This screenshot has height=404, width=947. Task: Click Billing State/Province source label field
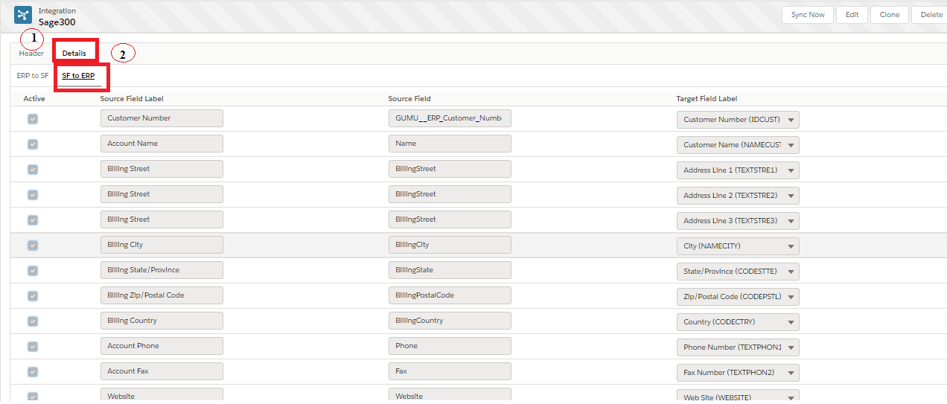[x=162, y=270]
